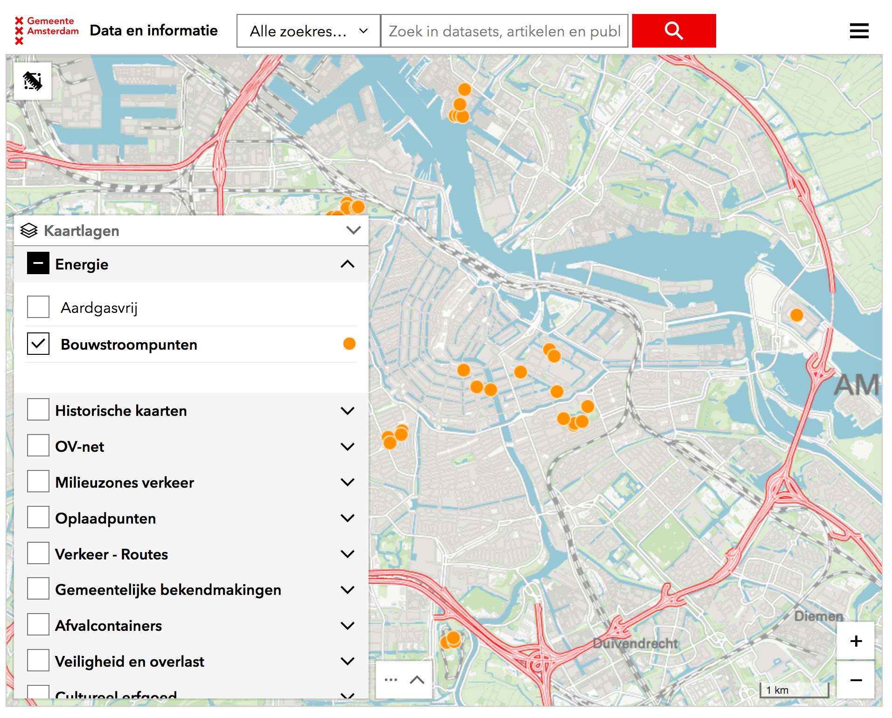The width and height of the screenshot is (892, 718).
Task: Open the hamburger menu top right
Action: 859,30
